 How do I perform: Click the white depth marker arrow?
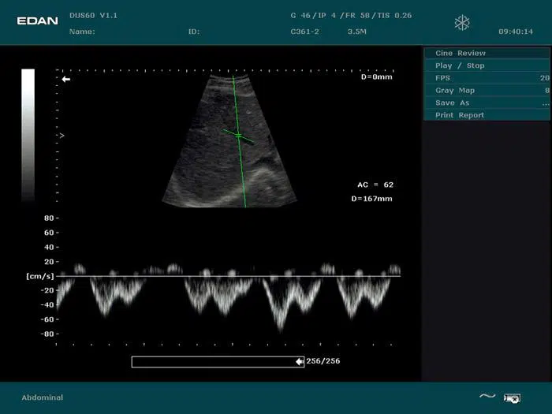66,80
